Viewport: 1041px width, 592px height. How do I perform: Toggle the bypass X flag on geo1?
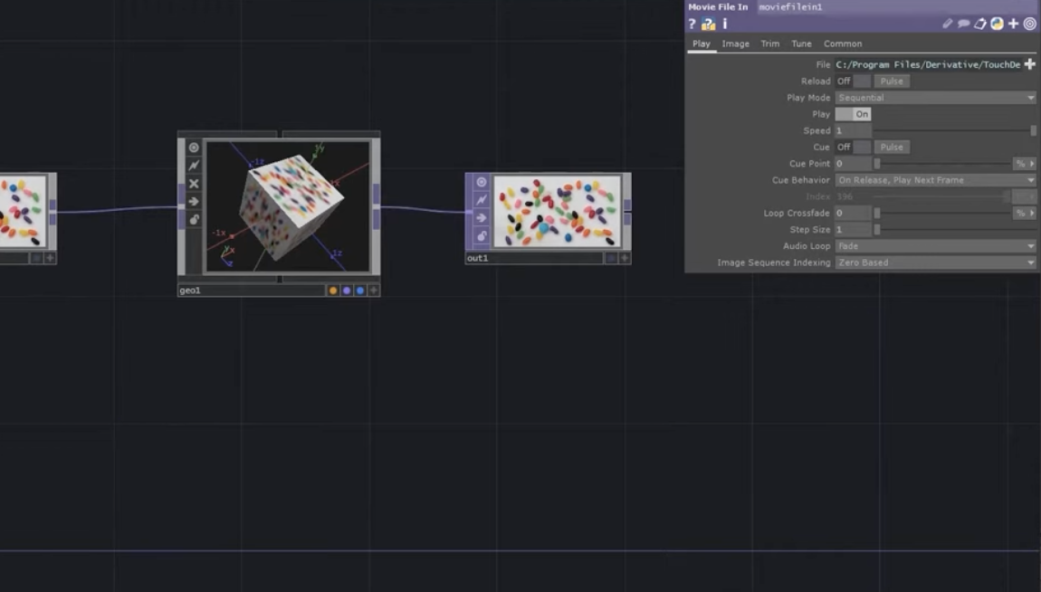click(192, 183)
